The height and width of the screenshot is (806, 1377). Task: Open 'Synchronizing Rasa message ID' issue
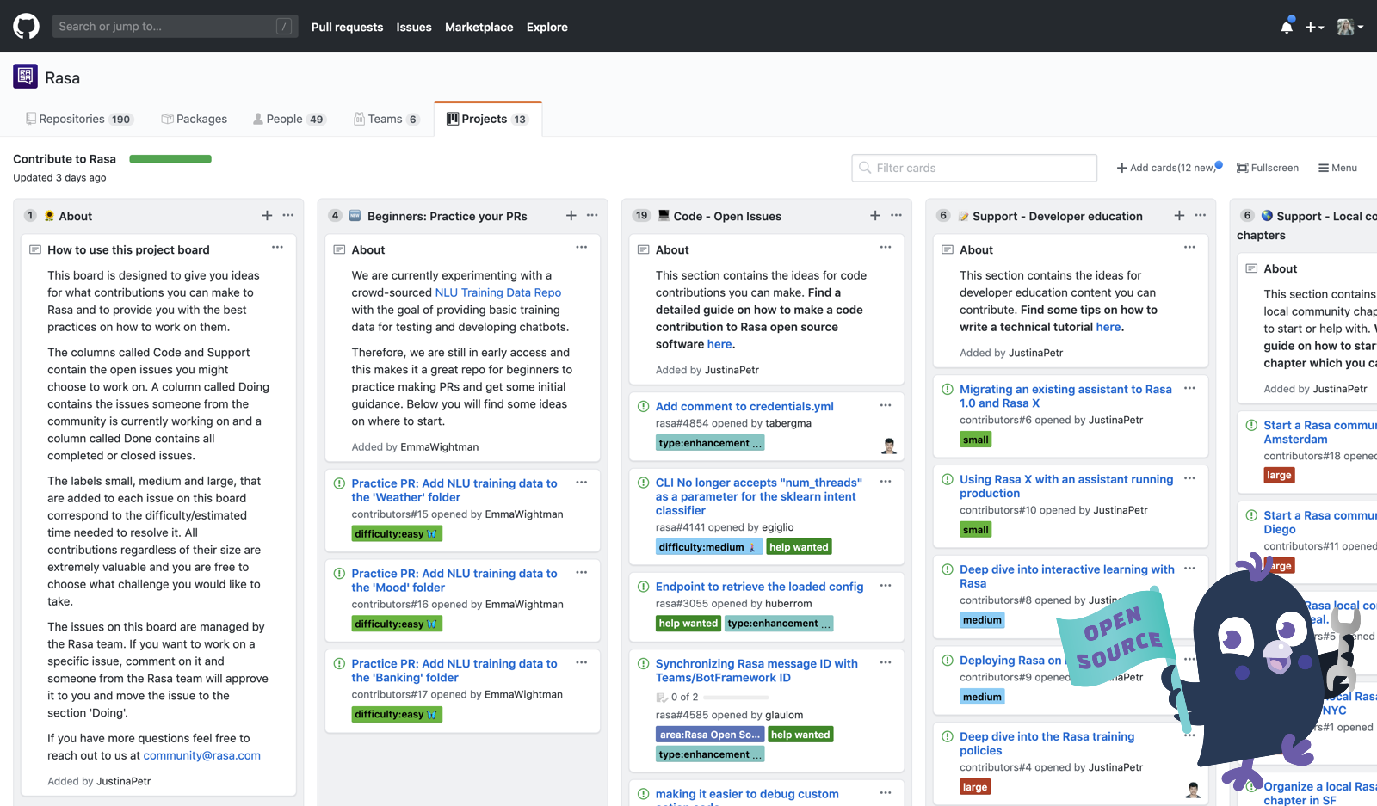pos(756,670)
